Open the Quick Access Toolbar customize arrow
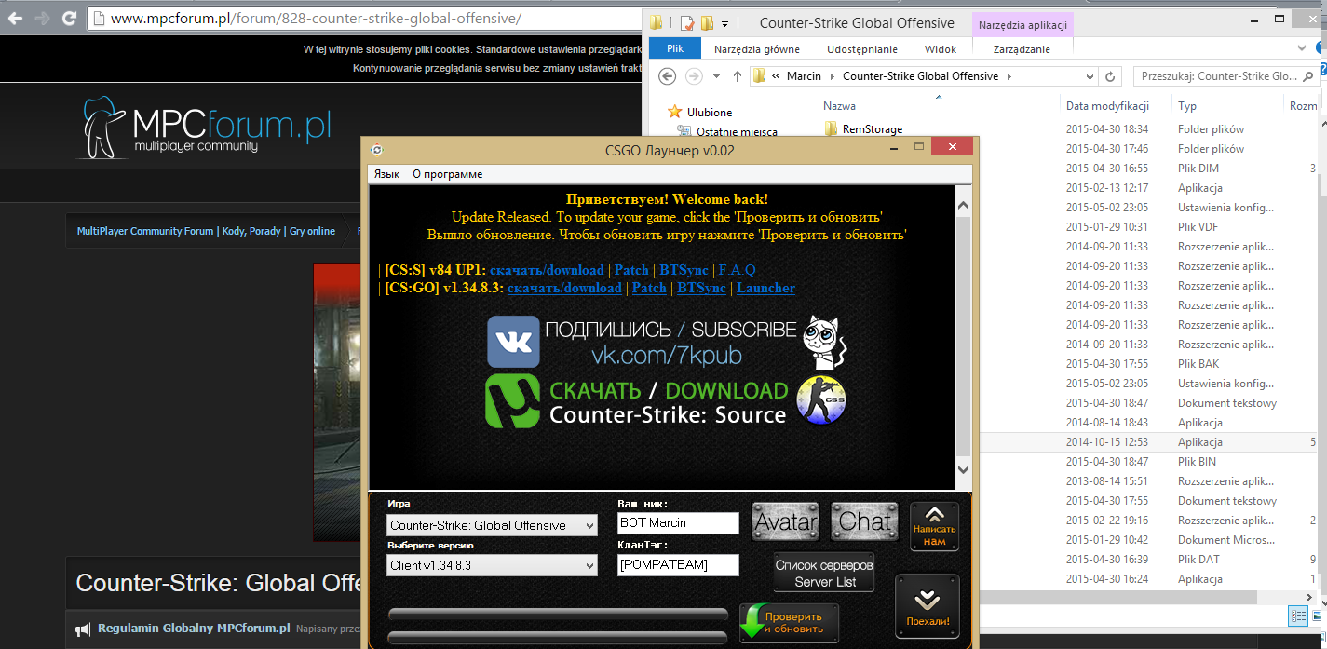This screenshot has width=1327, height=649. pyautogui.click(x=725, y=23)
